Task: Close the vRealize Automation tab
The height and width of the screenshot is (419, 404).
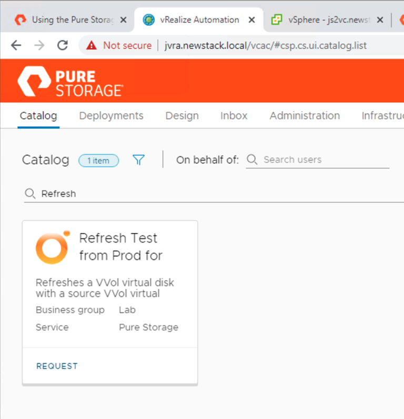Action: point(251,20)
